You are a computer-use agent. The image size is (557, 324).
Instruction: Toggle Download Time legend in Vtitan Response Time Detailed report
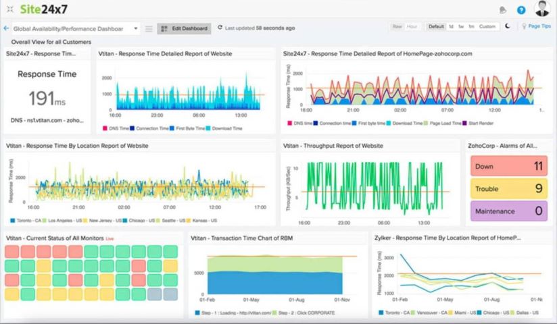point(224,128)
